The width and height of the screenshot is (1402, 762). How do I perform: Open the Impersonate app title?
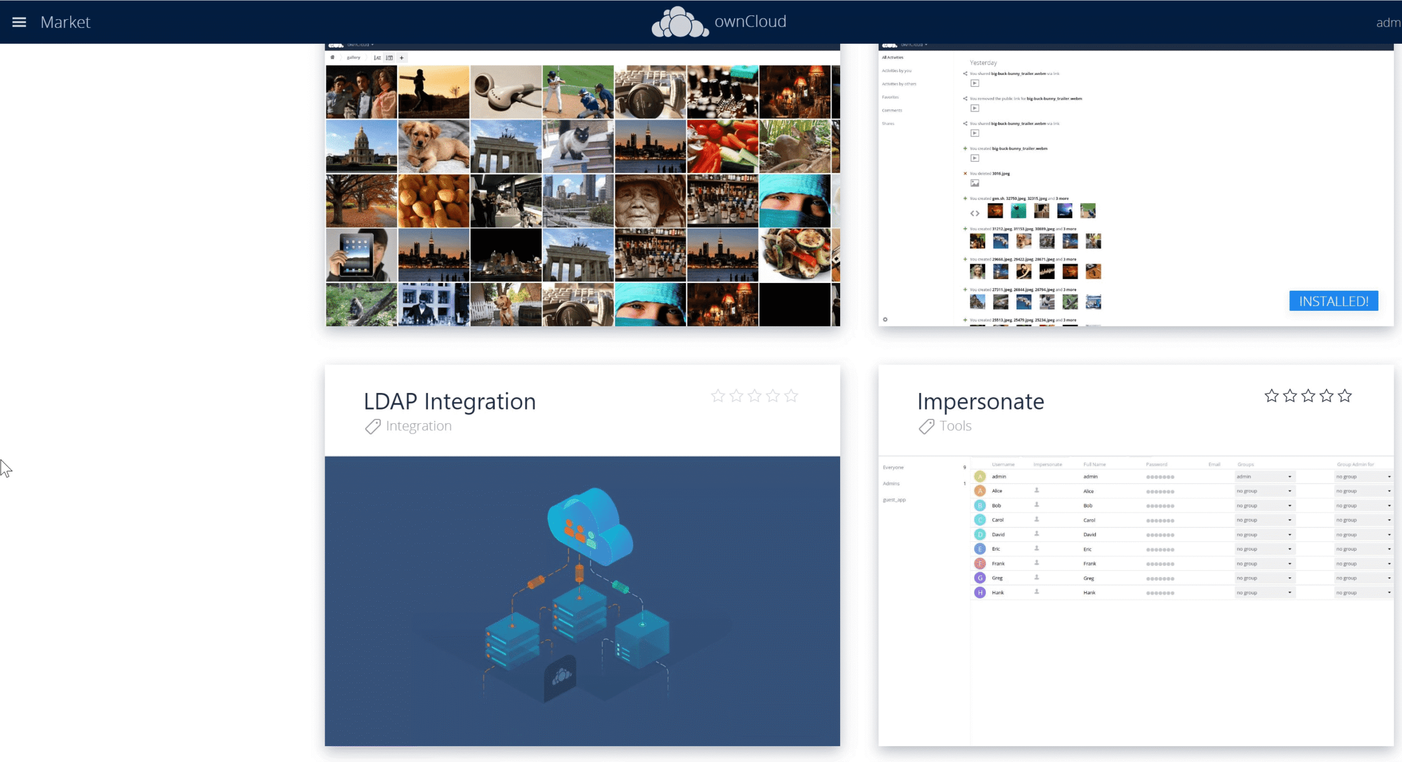[980, 401]
